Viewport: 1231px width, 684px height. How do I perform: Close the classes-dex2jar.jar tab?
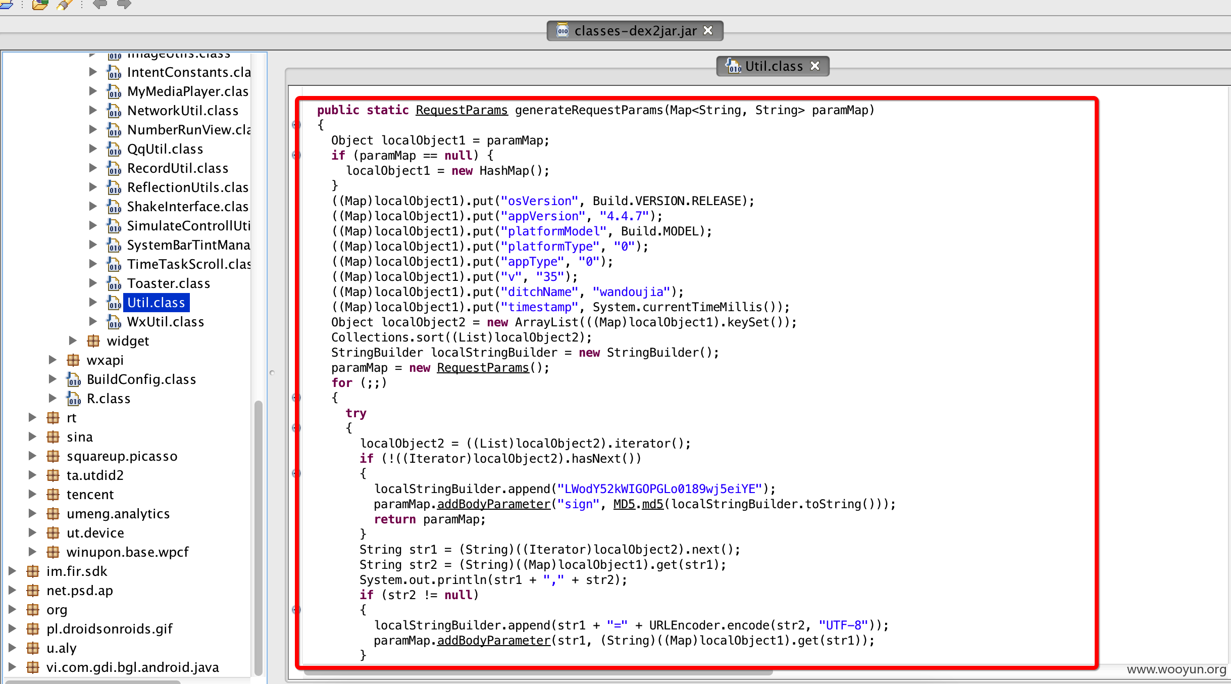708,30
